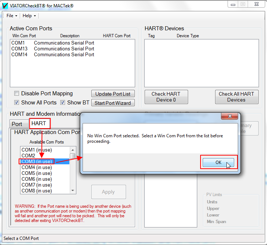Minimize the VIATORCheckBT window
This screenshot has height=245, width=267.
233,4
